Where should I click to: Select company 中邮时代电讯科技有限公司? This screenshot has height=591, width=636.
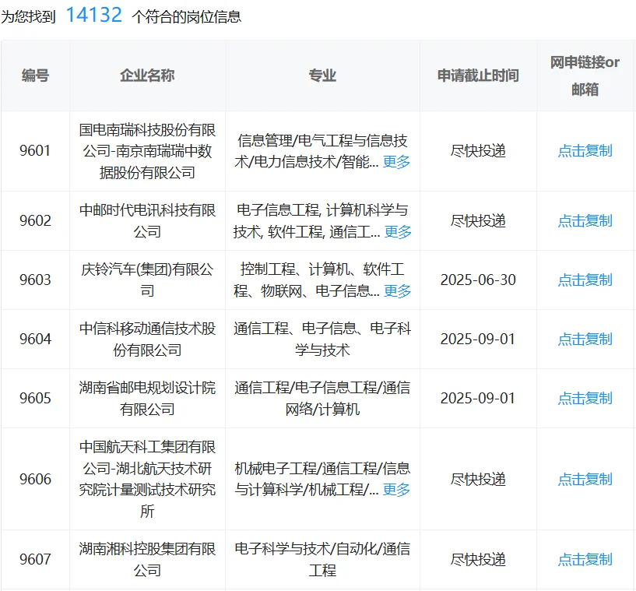click(x=147, y=221)
